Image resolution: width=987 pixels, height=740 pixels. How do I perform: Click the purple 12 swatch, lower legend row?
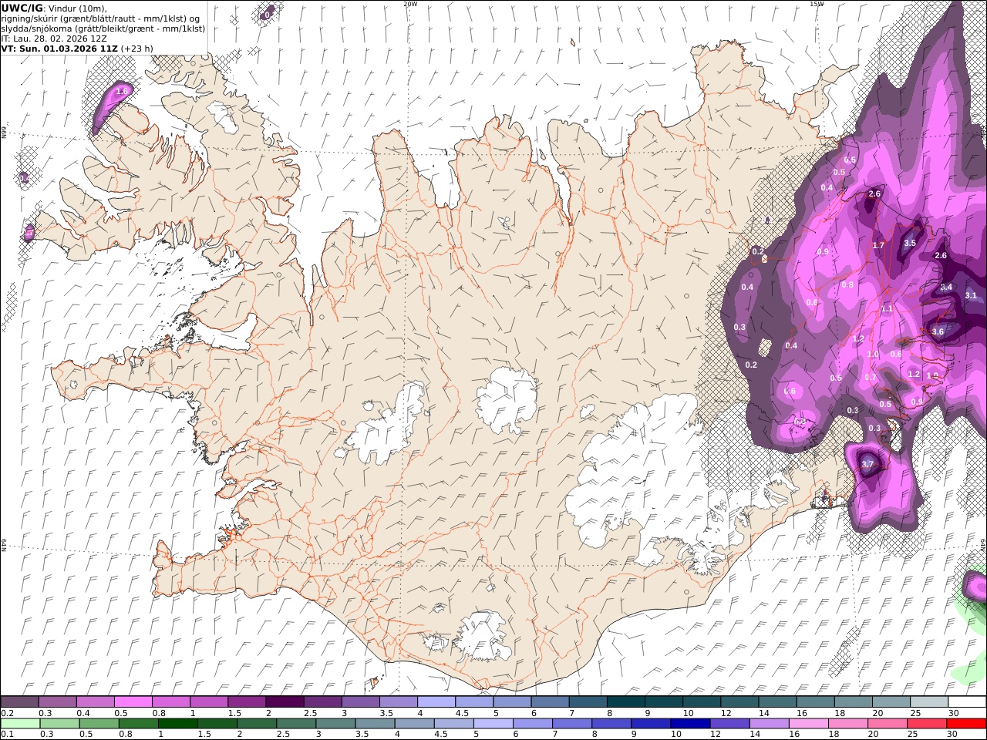[x=730, y=724]
